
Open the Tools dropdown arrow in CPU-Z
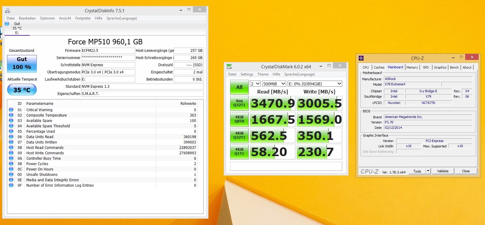[428, 171]
